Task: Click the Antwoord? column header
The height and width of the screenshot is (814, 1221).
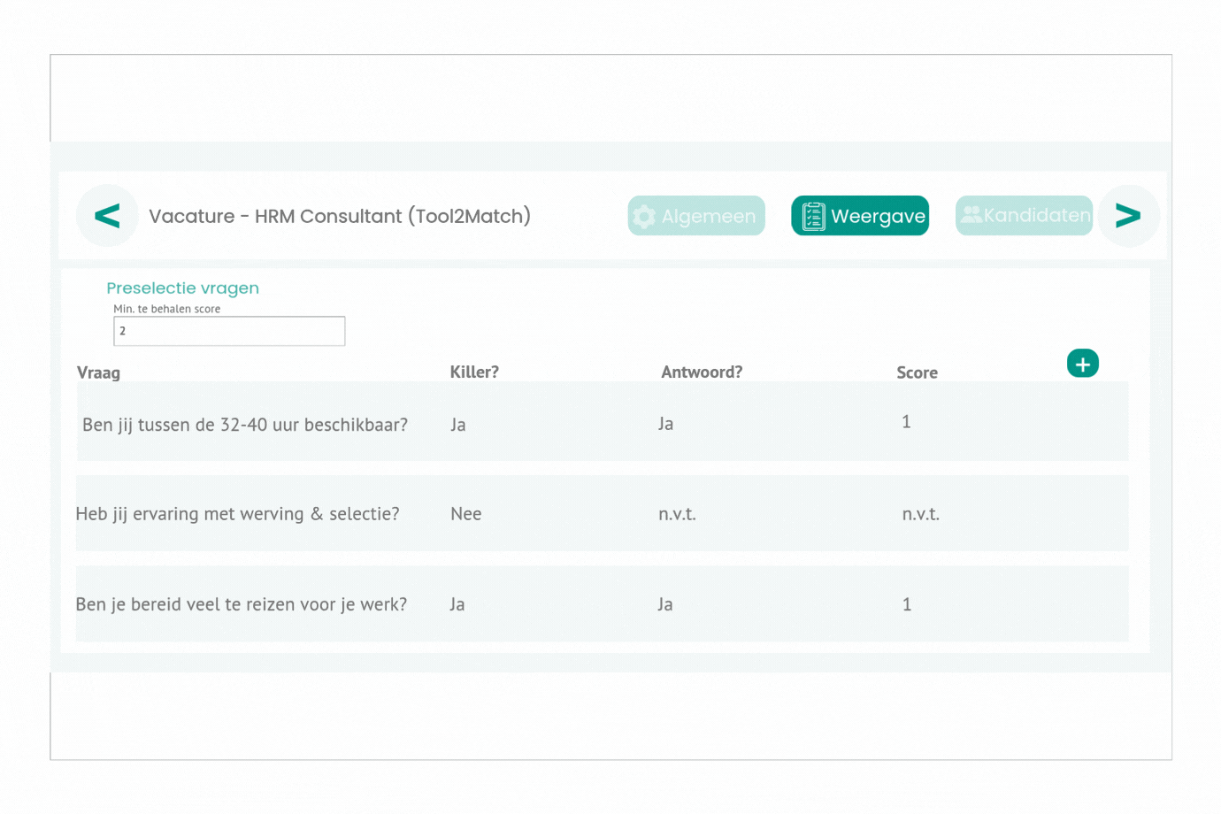Action: point(702,372)
